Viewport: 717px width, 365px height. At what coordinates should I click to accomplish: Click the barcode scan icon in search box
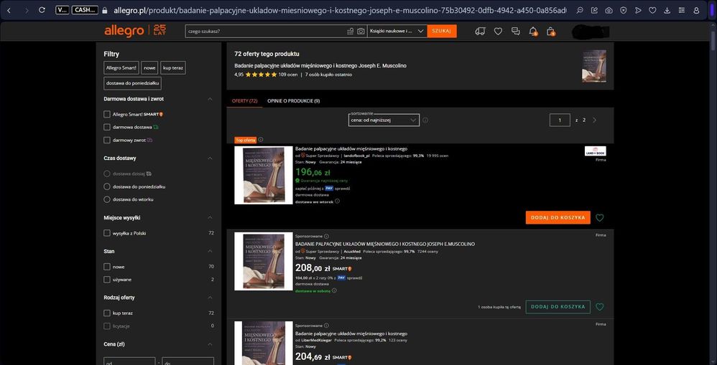(x=351, y=31)
